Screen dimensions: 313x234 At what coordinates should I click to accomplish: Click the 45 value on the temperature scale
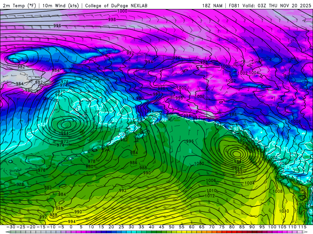162,227
